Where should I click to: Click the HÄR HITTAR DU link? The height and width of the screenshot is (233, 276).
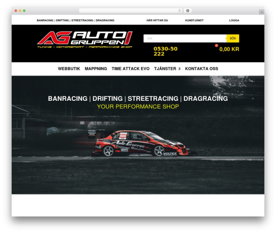[157, 20]
